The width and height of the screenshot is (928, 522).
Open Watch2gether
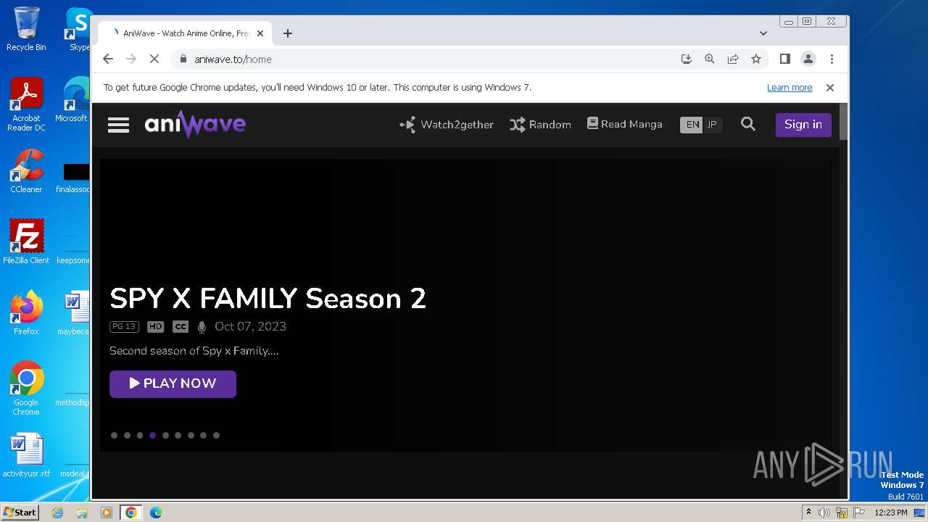pyautogui.click(x=447, y=125)
